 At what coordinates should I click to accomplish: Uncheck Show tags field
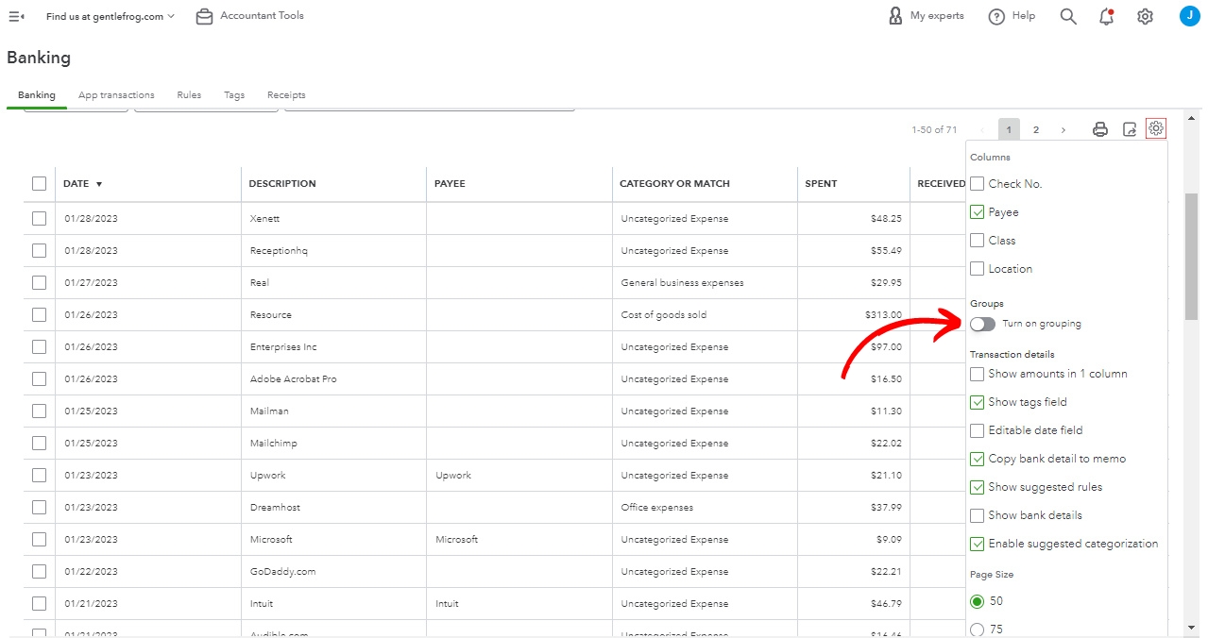click(978, 402)
